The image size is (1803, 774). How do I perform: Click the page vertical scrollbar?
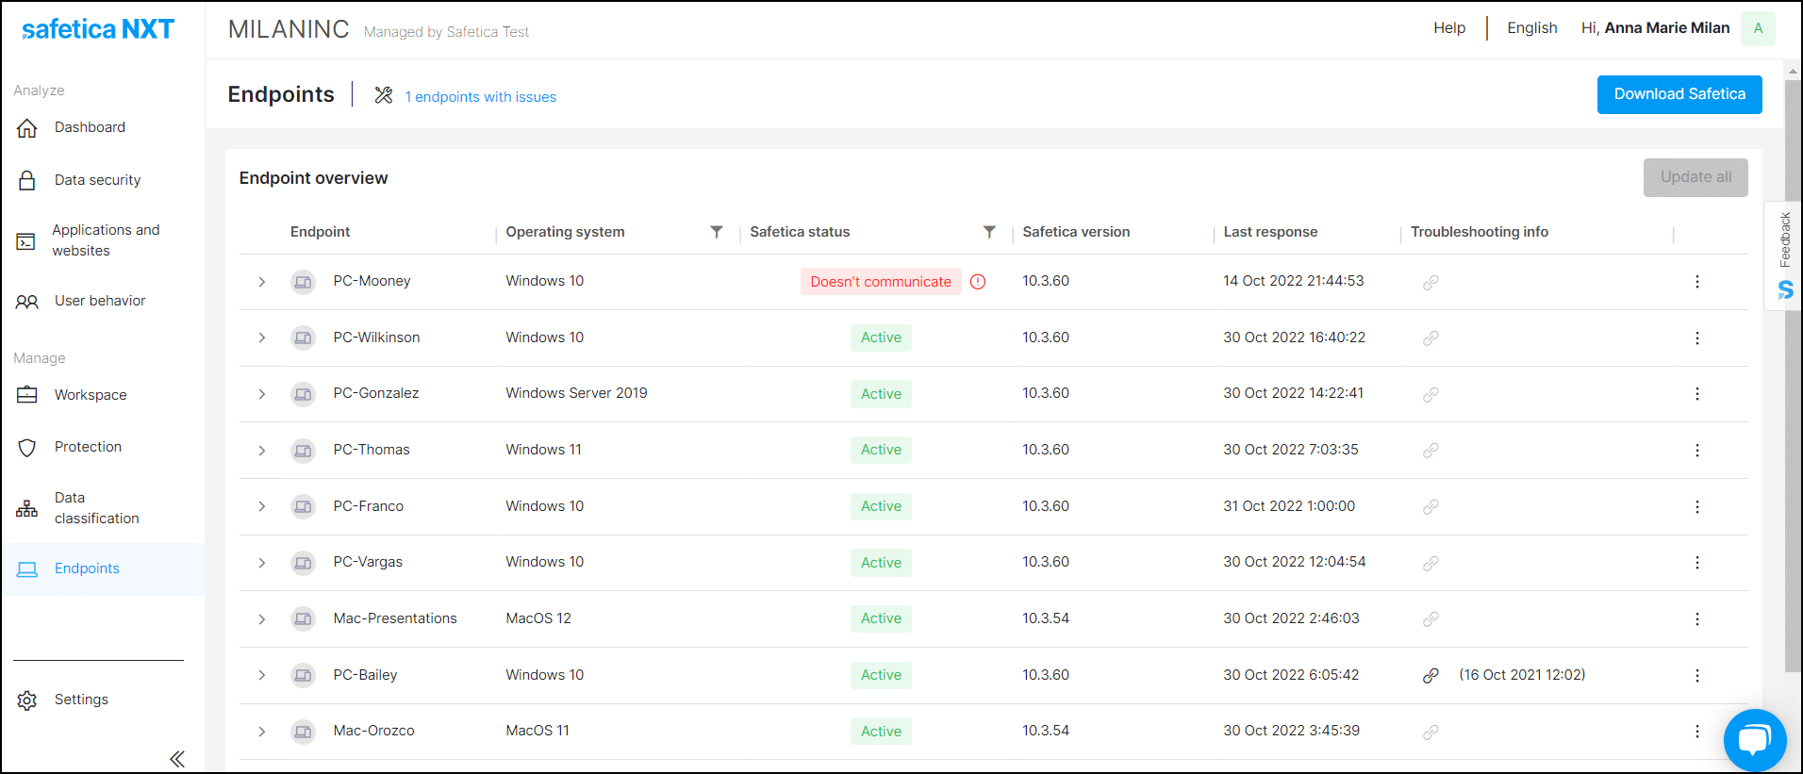1793,377
